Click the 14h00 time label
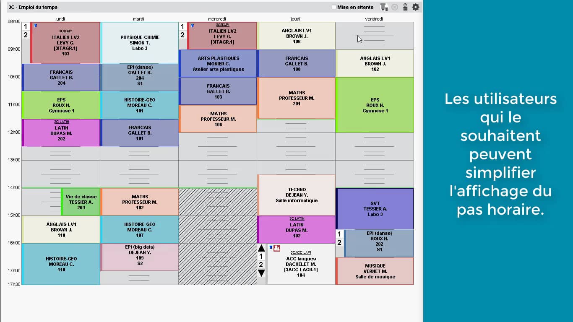573x322 pixels. tap(14, 187)
